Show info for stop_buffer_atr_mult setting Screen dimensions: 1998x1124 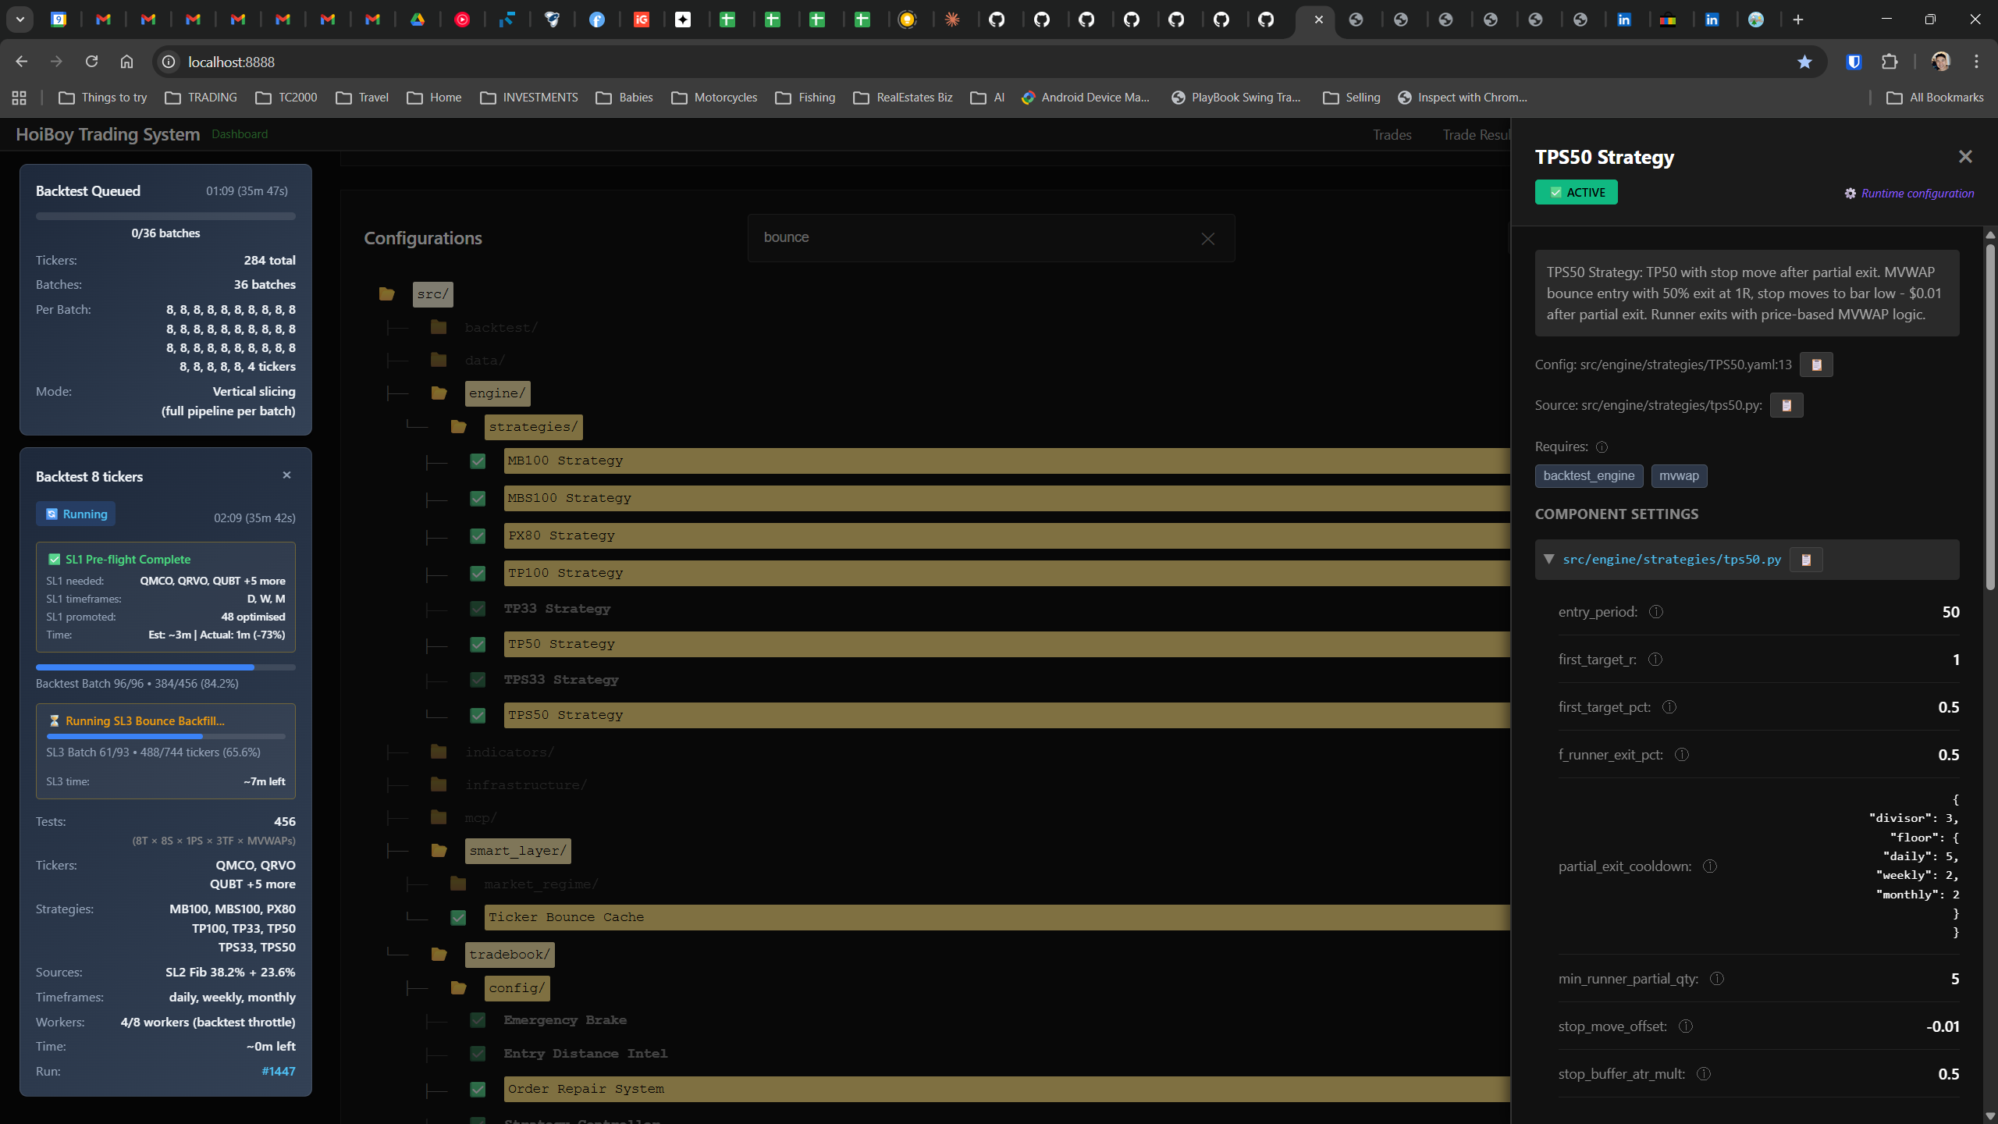(x=1704, y=1074)
